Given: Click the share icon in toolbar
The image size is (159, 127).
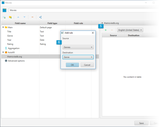Looking at the screenshot, I should (x=40, y=17).
